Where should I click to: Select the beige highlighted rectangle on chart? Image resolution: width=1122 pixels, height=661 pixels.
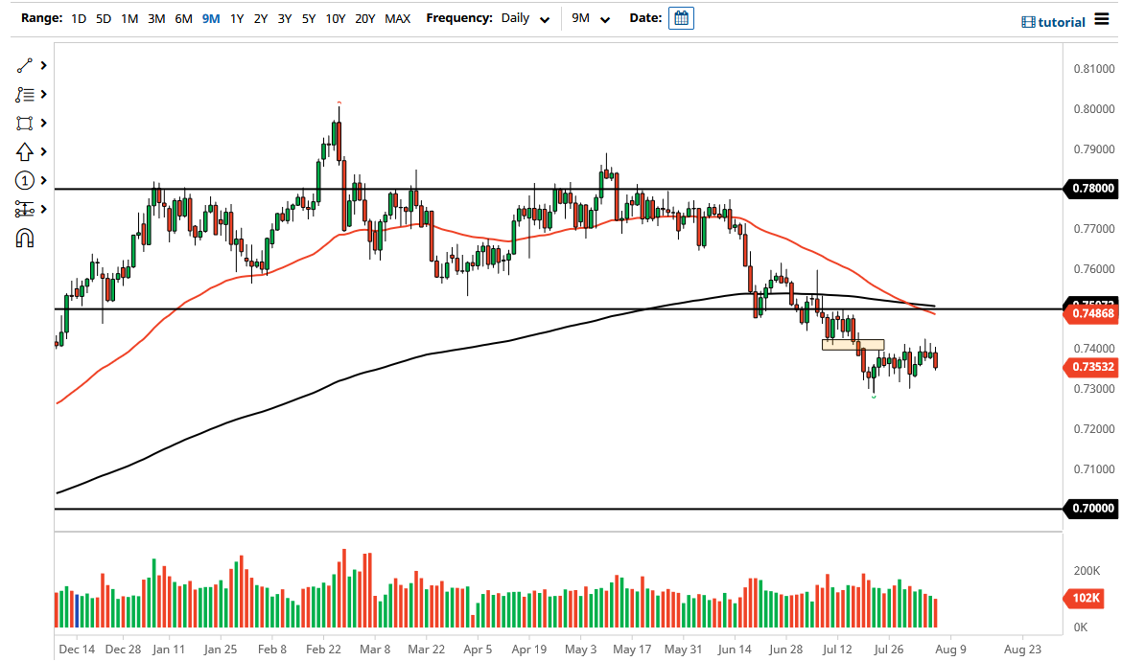click(853, 345)
